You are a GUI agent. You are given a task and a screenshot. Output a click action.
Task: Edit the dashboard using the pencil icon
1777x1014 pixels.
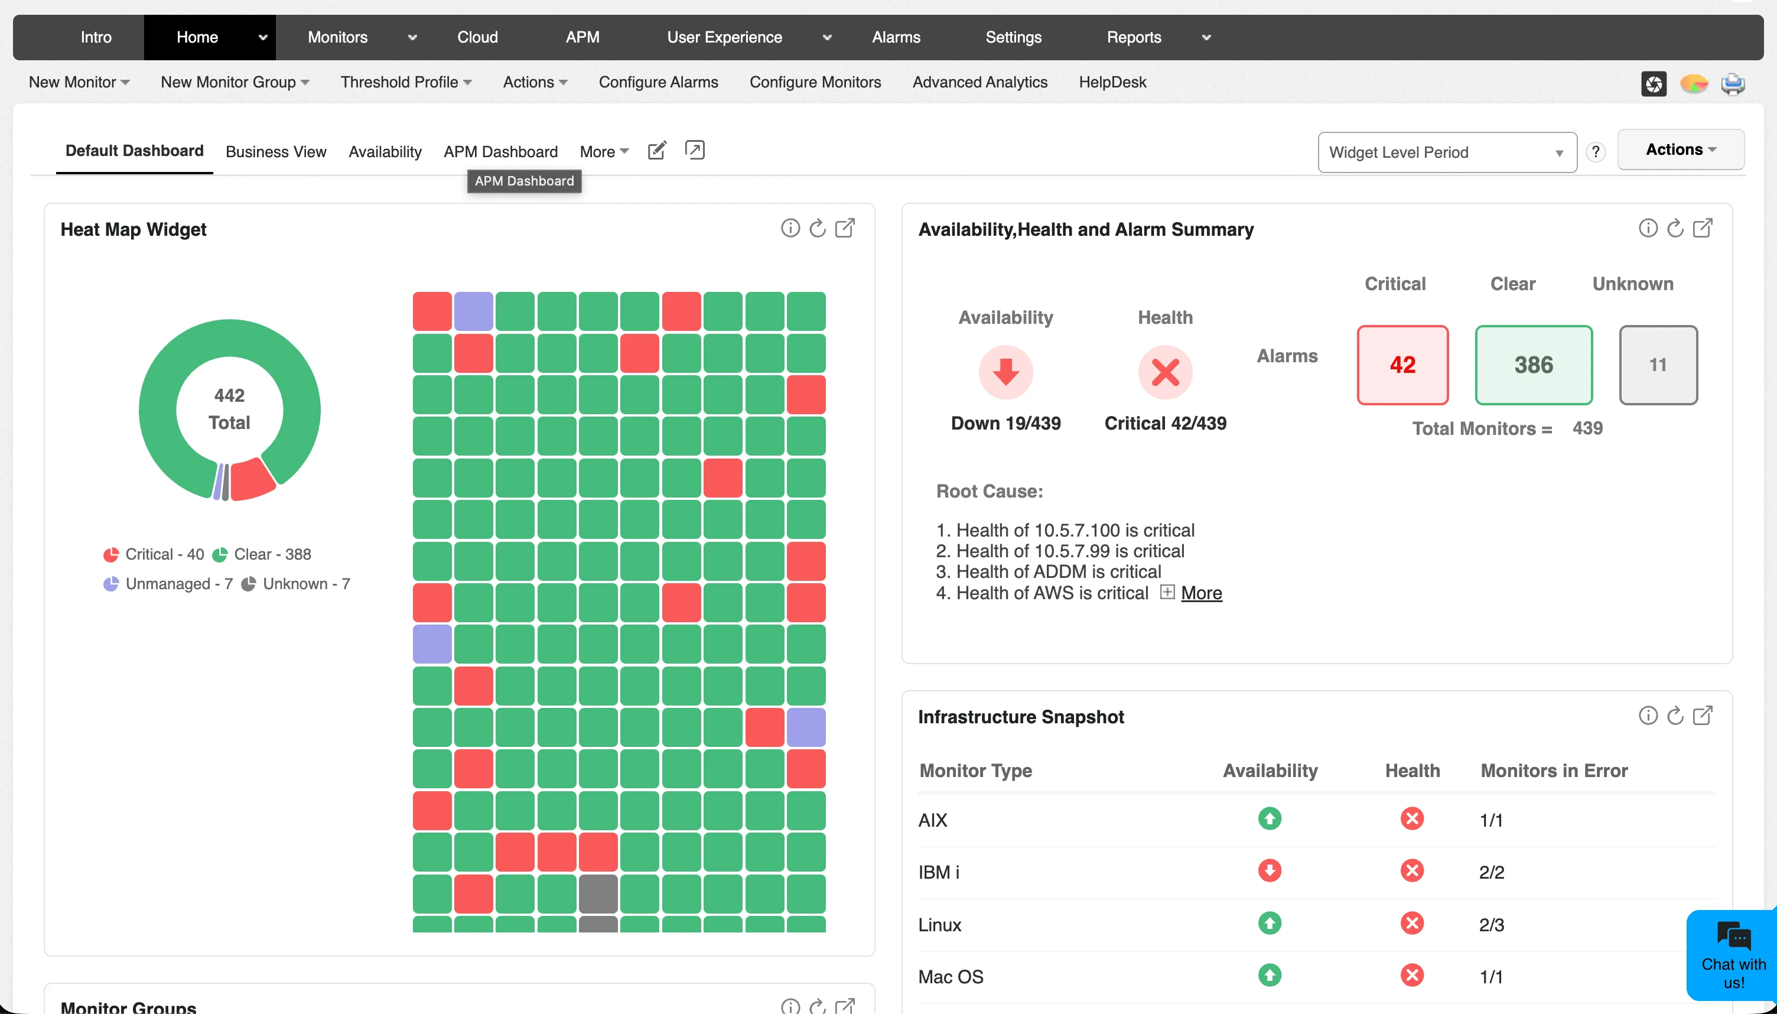656,149
